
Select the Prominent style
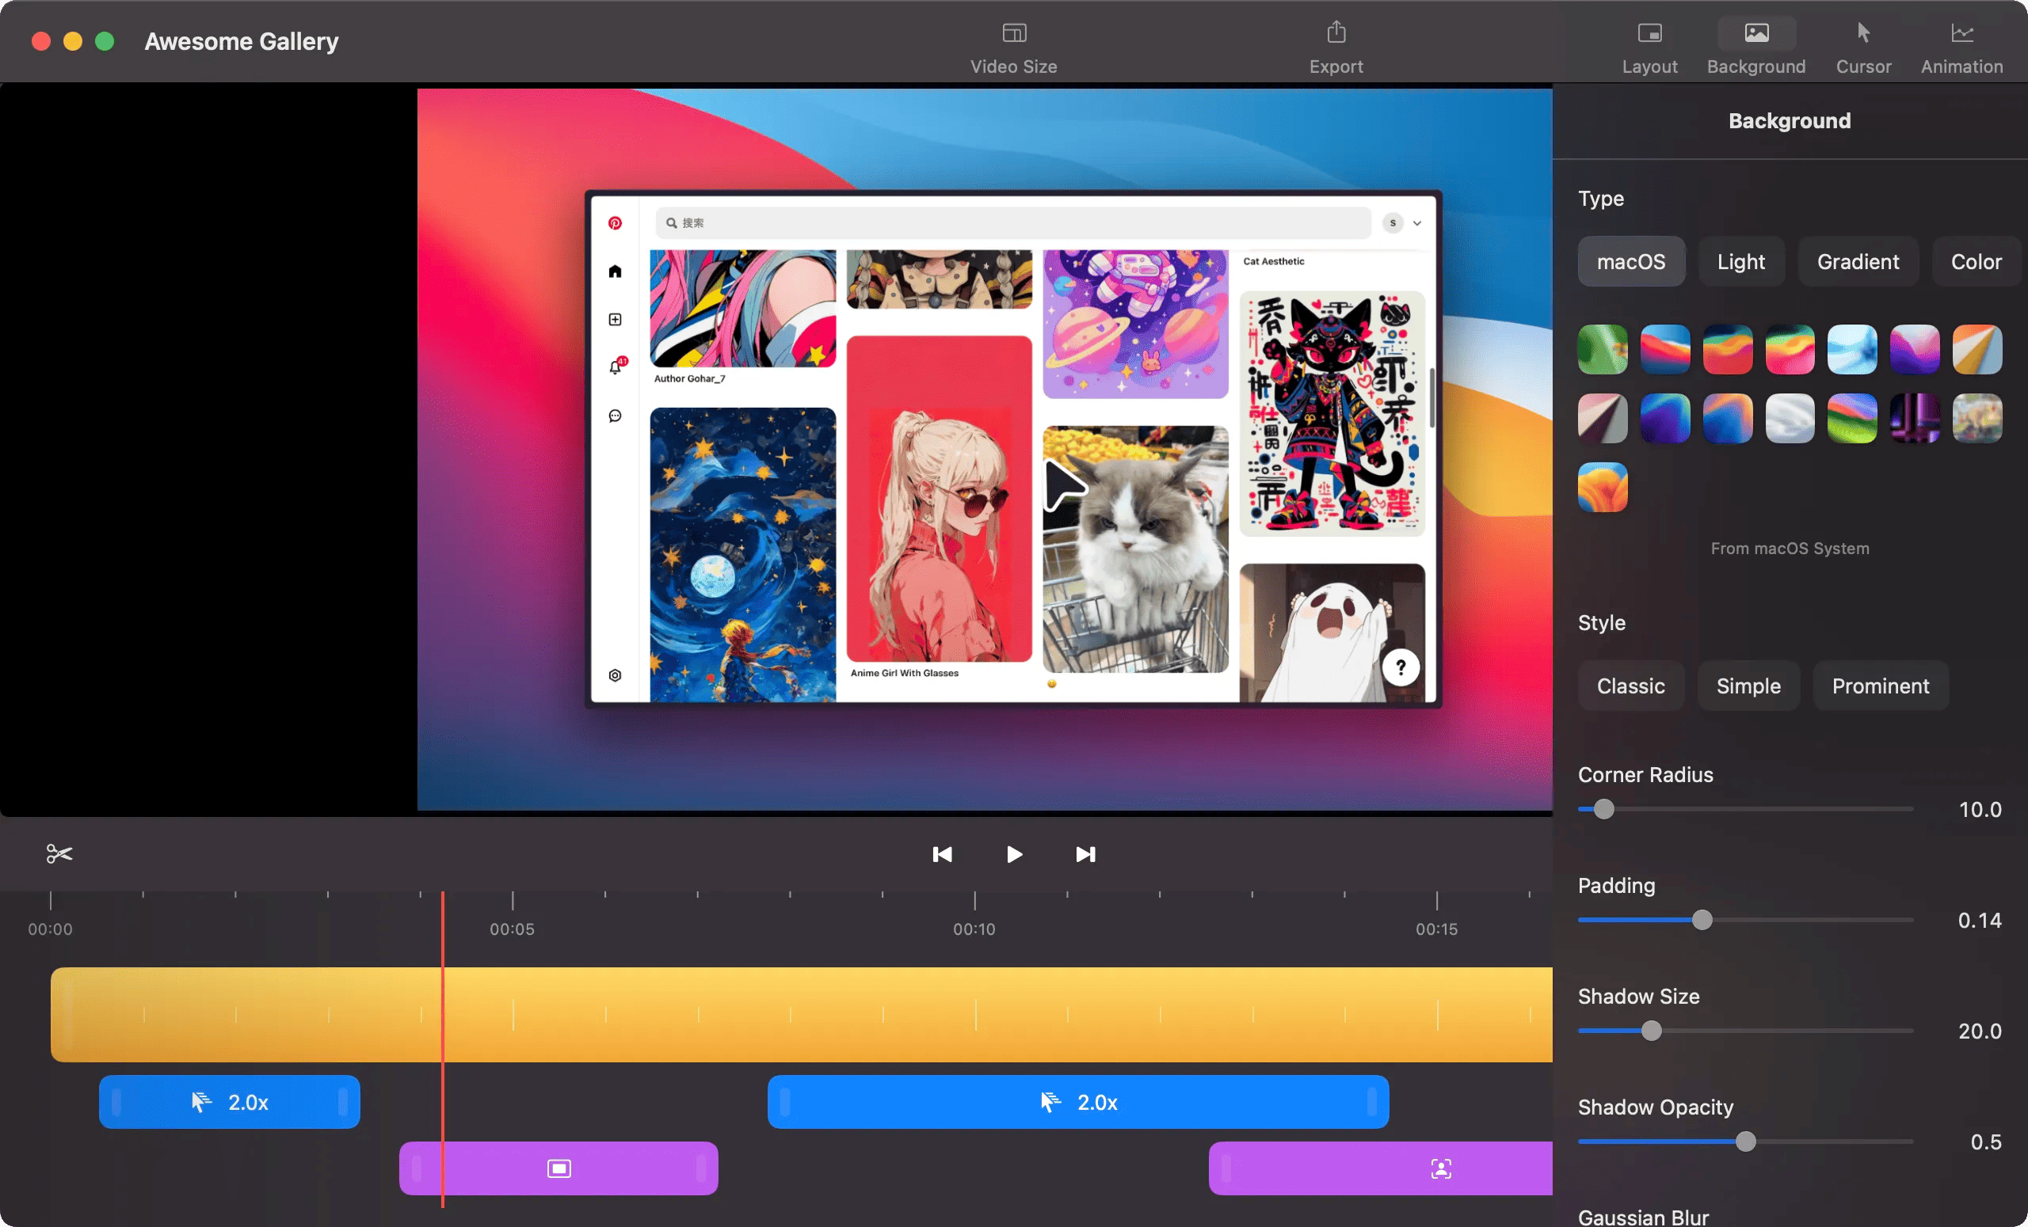click(x=1881, y=685)
